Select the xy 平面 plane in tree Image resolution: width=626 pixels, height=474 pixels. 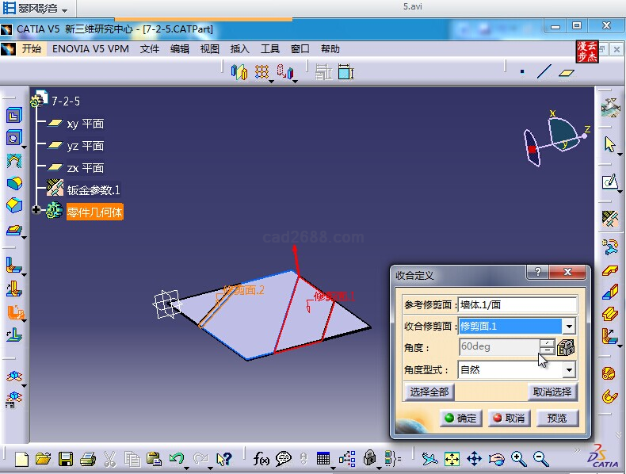point(85,124)
